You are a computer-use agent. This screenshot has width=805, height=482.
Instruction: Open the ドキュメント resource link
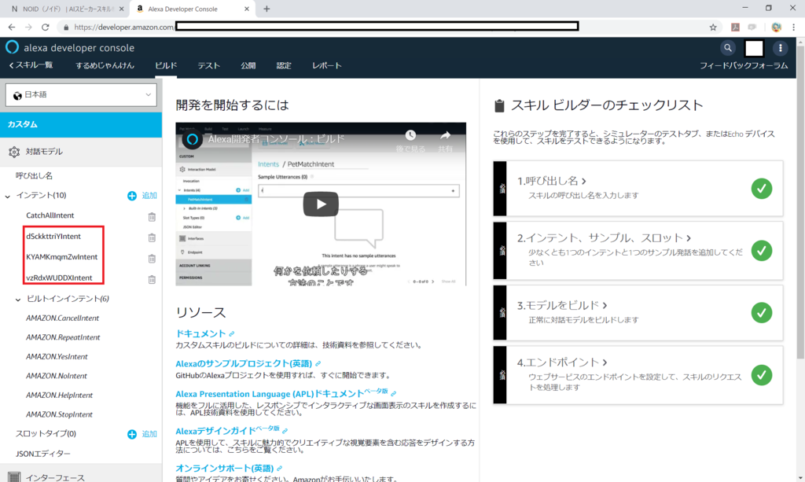pos(200,333)
